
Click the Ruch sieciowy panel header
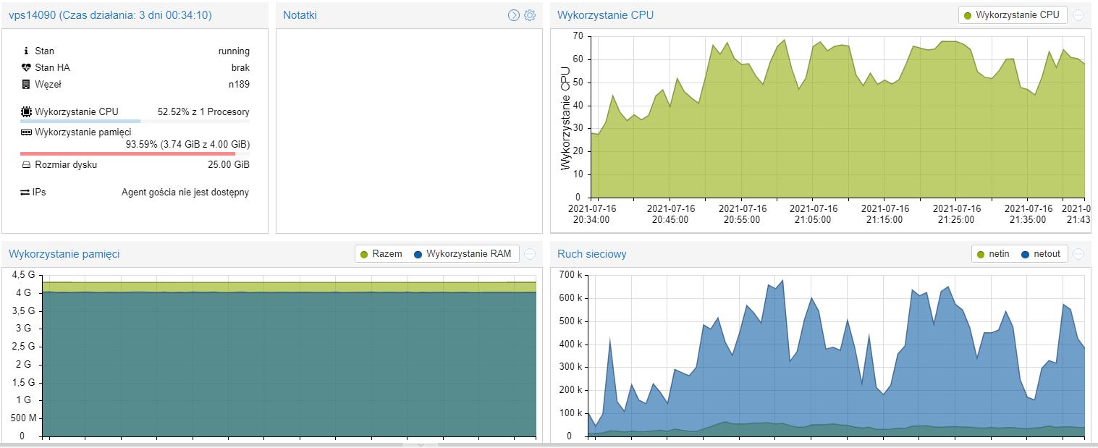tap(592, 254)
